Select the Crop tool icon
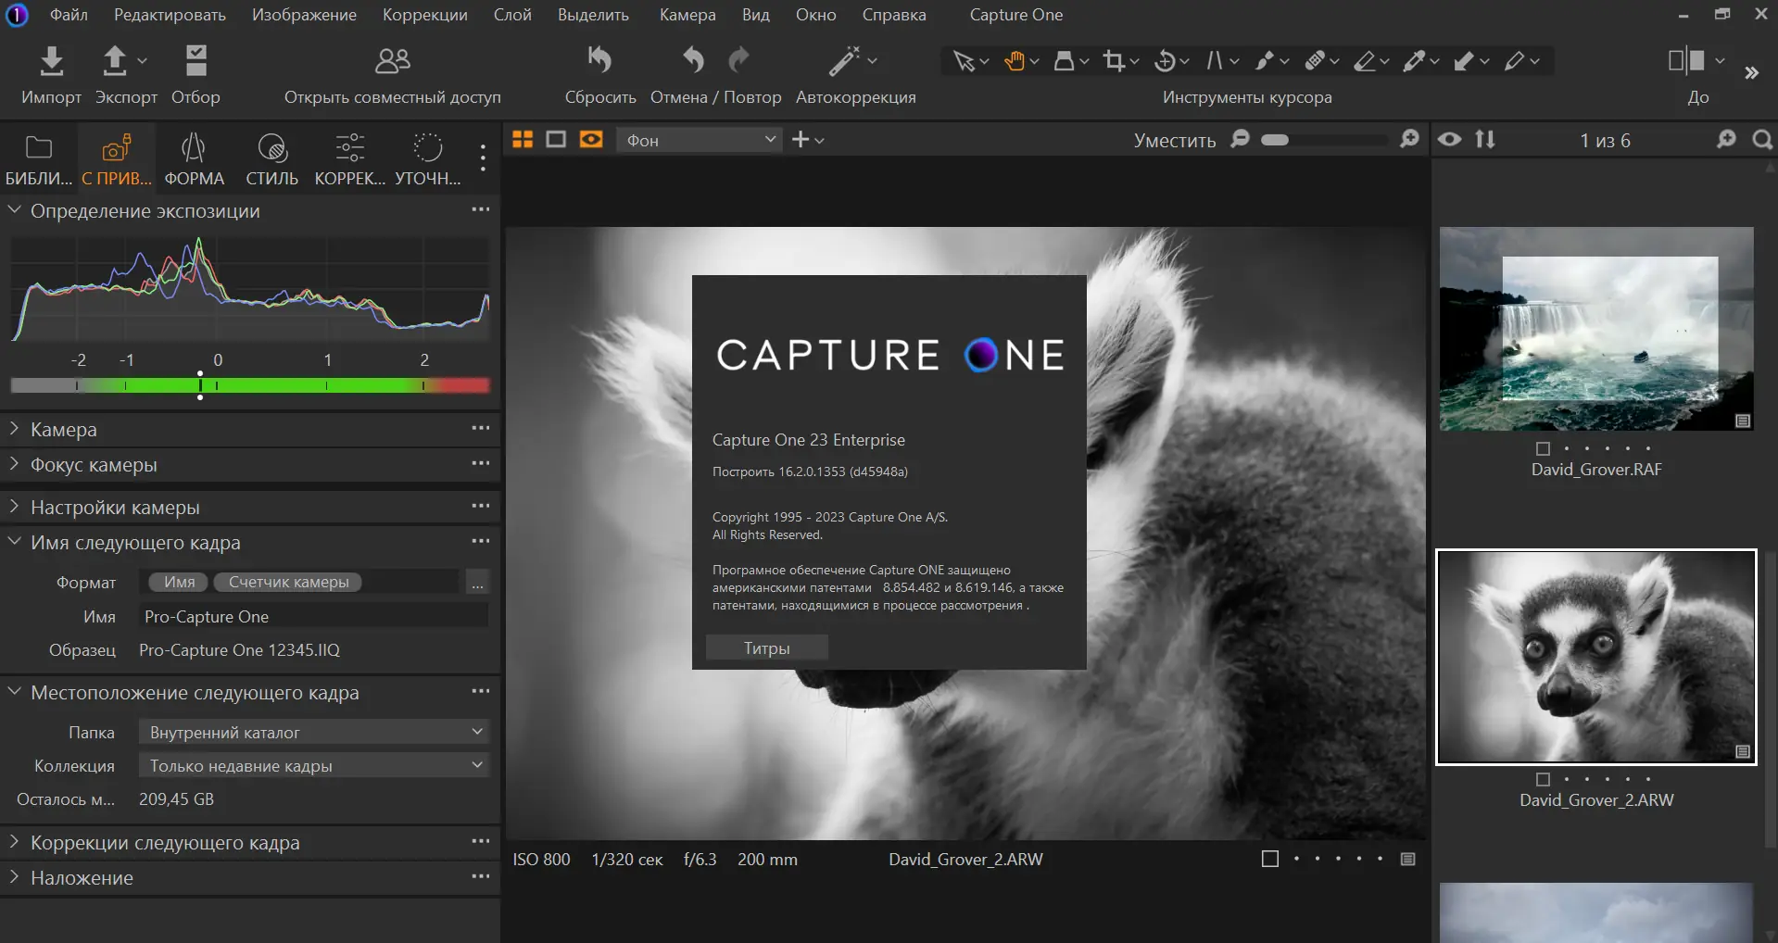This screenshot has width=1778, height=943. pos(1114,61)
